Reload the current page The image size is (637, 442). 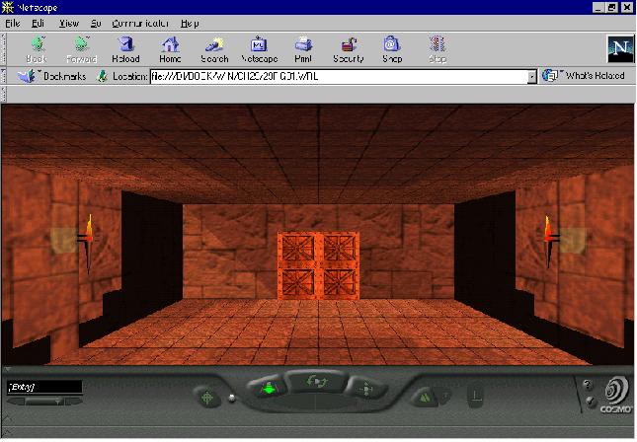point(126,49)
